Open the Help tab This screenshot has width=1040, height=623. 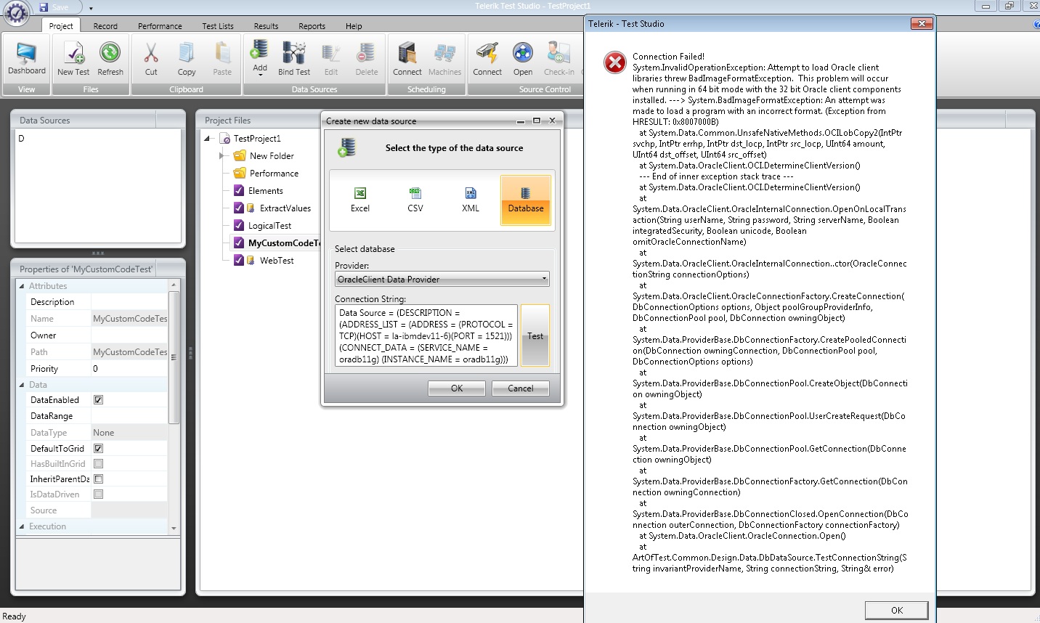click(x=354, y=26)
